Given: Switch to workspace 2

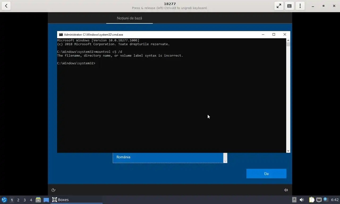Looking at the screenshot, I should [18, 200].
